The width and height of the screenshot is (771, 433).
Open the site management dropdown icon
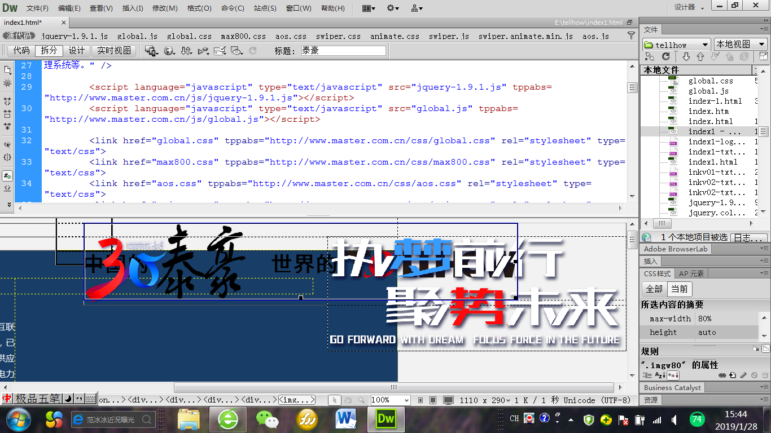(417, 8)
